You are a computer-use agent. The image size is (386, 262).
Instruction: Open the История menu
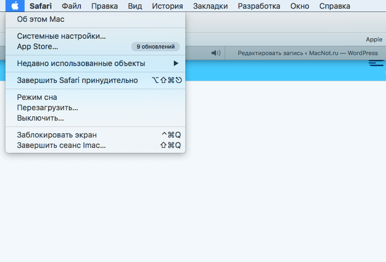[167, 6]
